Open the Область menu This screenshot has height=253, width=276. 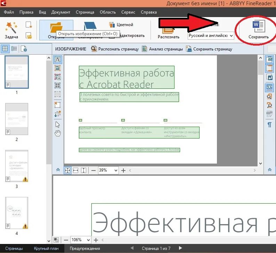108,12
